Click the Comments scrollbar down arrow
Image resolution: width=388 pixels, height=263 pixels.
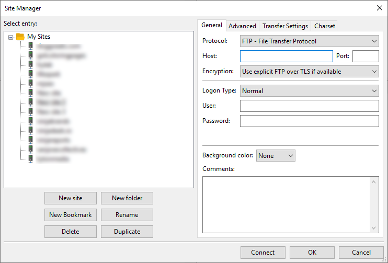click(x=374, y=227)
